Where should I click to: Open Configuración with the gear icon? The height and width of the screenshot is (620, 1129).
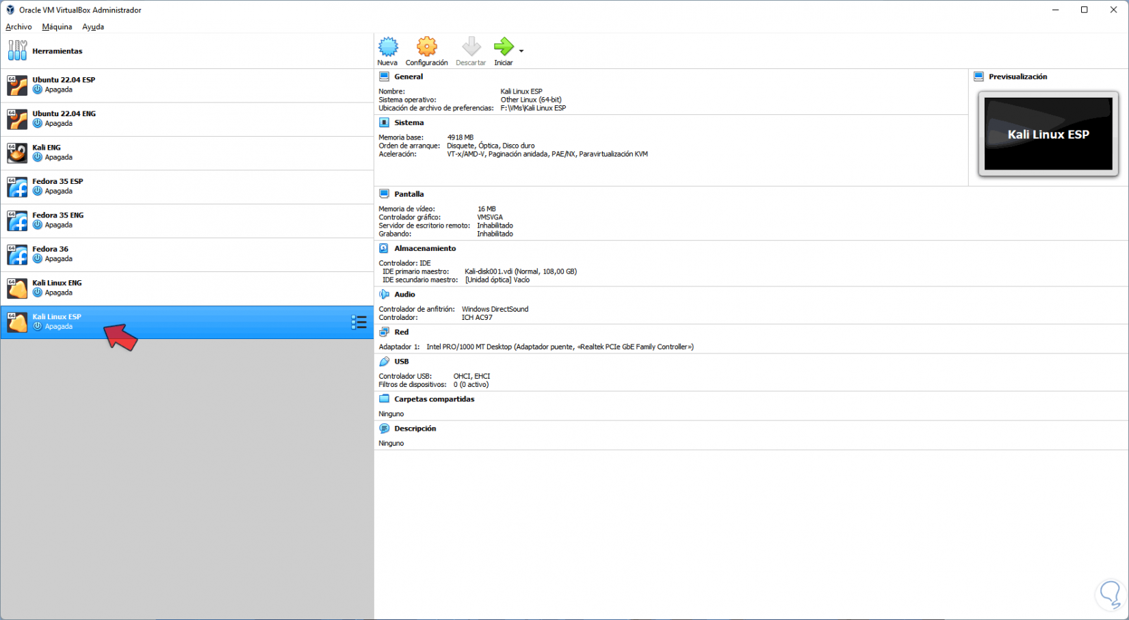click(x=427, y=46)
